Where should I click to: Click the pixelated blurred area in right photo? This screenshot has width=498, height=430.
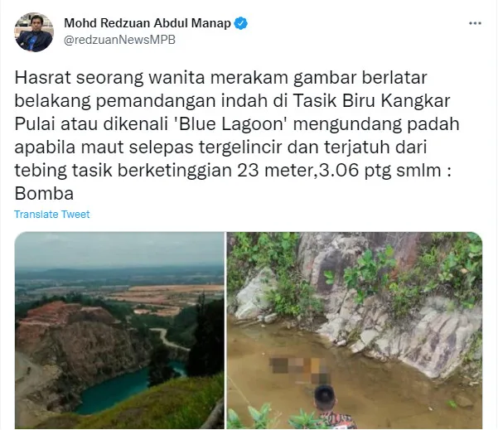point(300,370)
